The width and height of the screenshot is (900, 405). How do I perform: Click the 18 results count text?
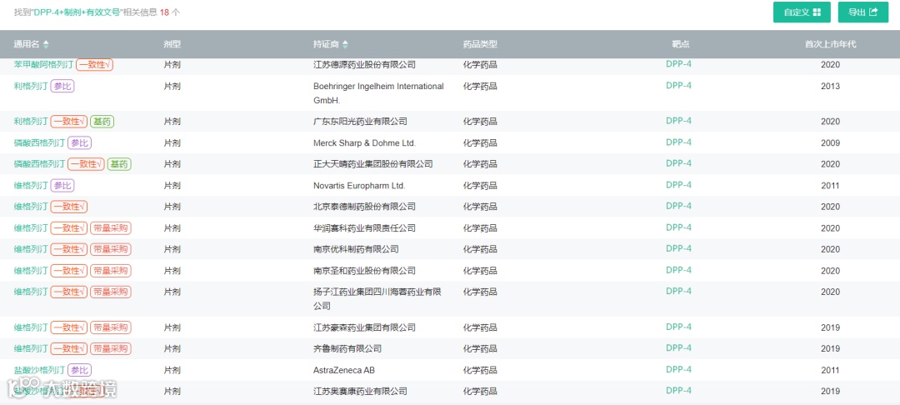pos(164,12)
